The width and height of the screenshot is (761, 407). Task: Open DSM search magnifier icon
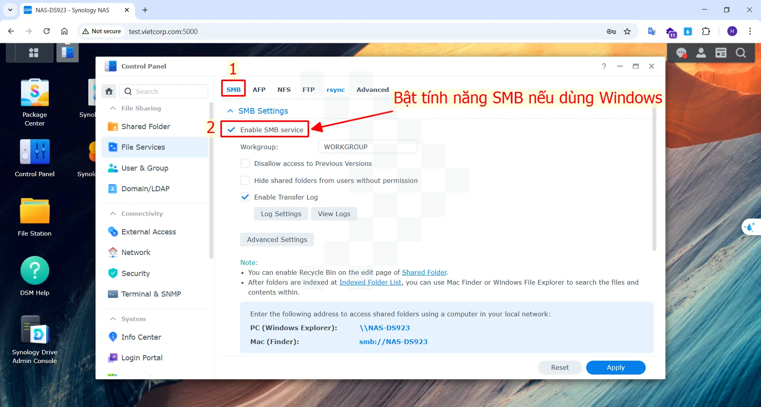(x=741, y=53)
